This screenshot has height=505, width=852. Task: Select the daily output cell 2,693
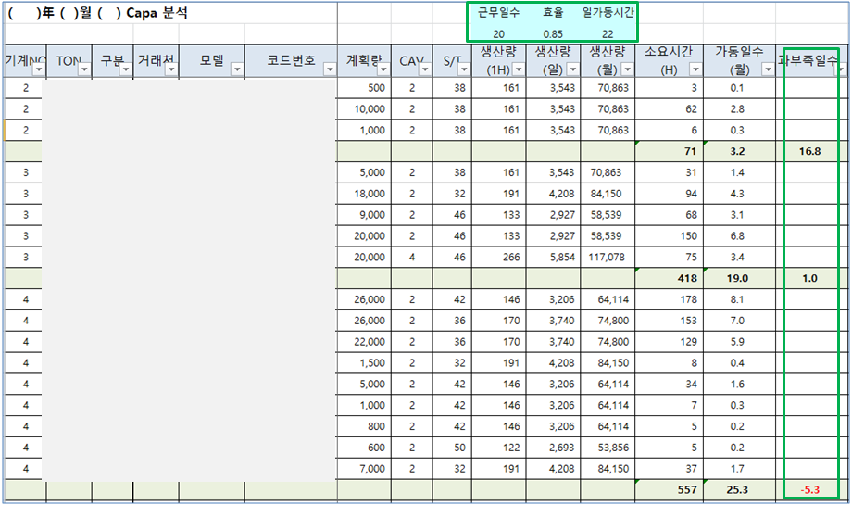click(553, 448)
